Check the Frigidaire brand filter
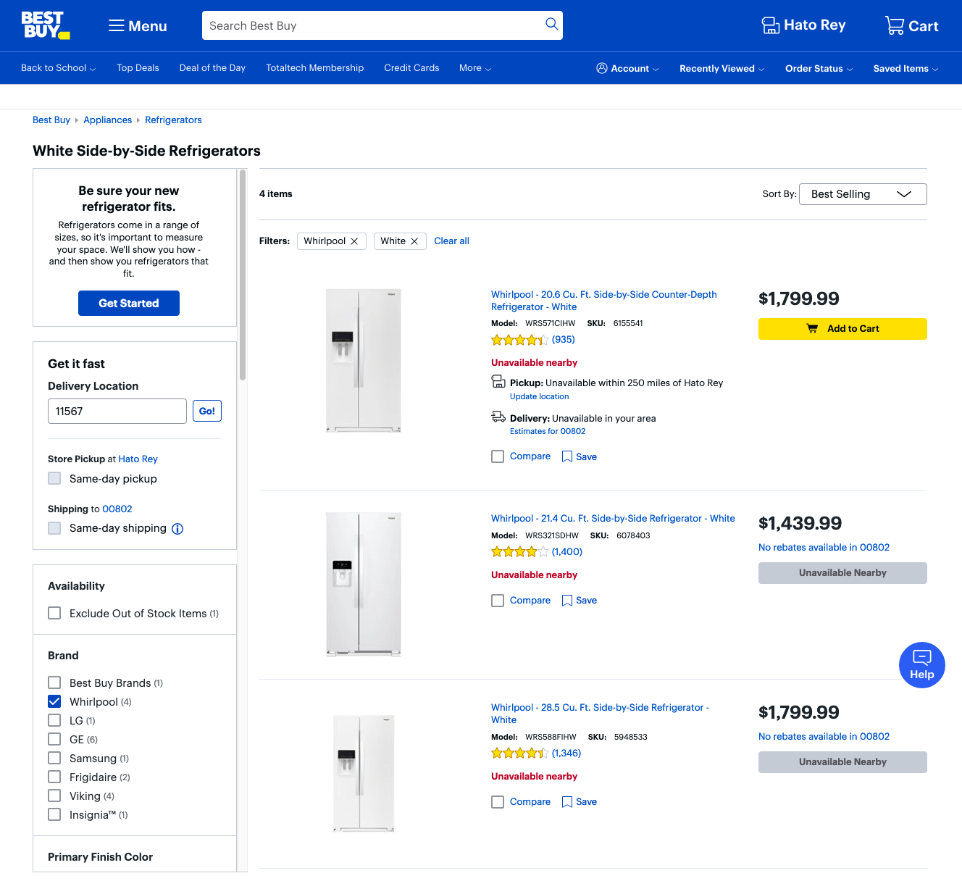This screenshot has width=962, height=881. click(x=54, y=777)
